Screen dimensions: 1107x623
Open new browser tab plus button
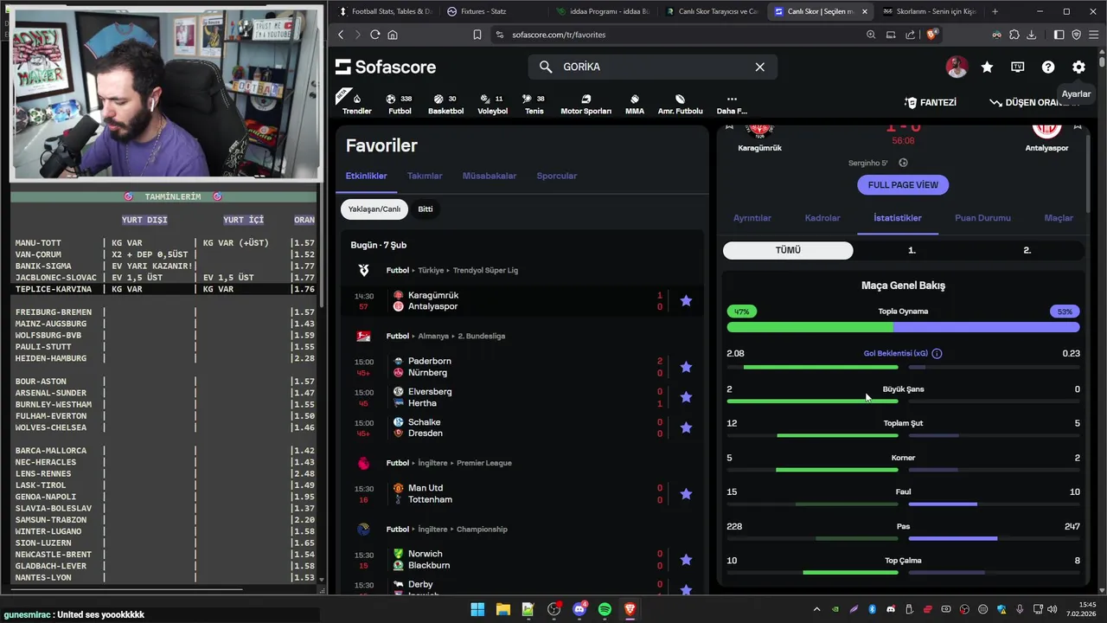(995, 11)
